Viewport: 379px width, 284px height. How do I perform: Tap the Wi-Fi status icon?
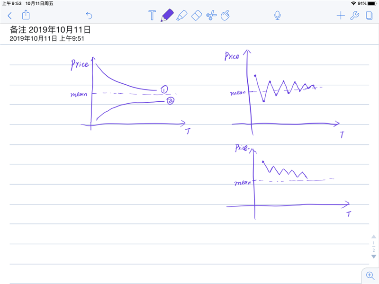pyautogui.click(x=353, y=3)
